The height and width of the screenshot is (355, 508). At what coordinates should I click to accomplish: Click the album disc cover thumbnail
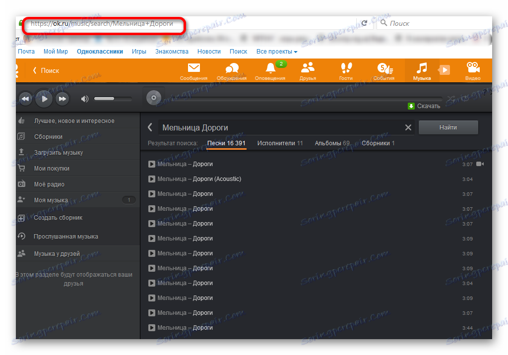coord(154,98)
